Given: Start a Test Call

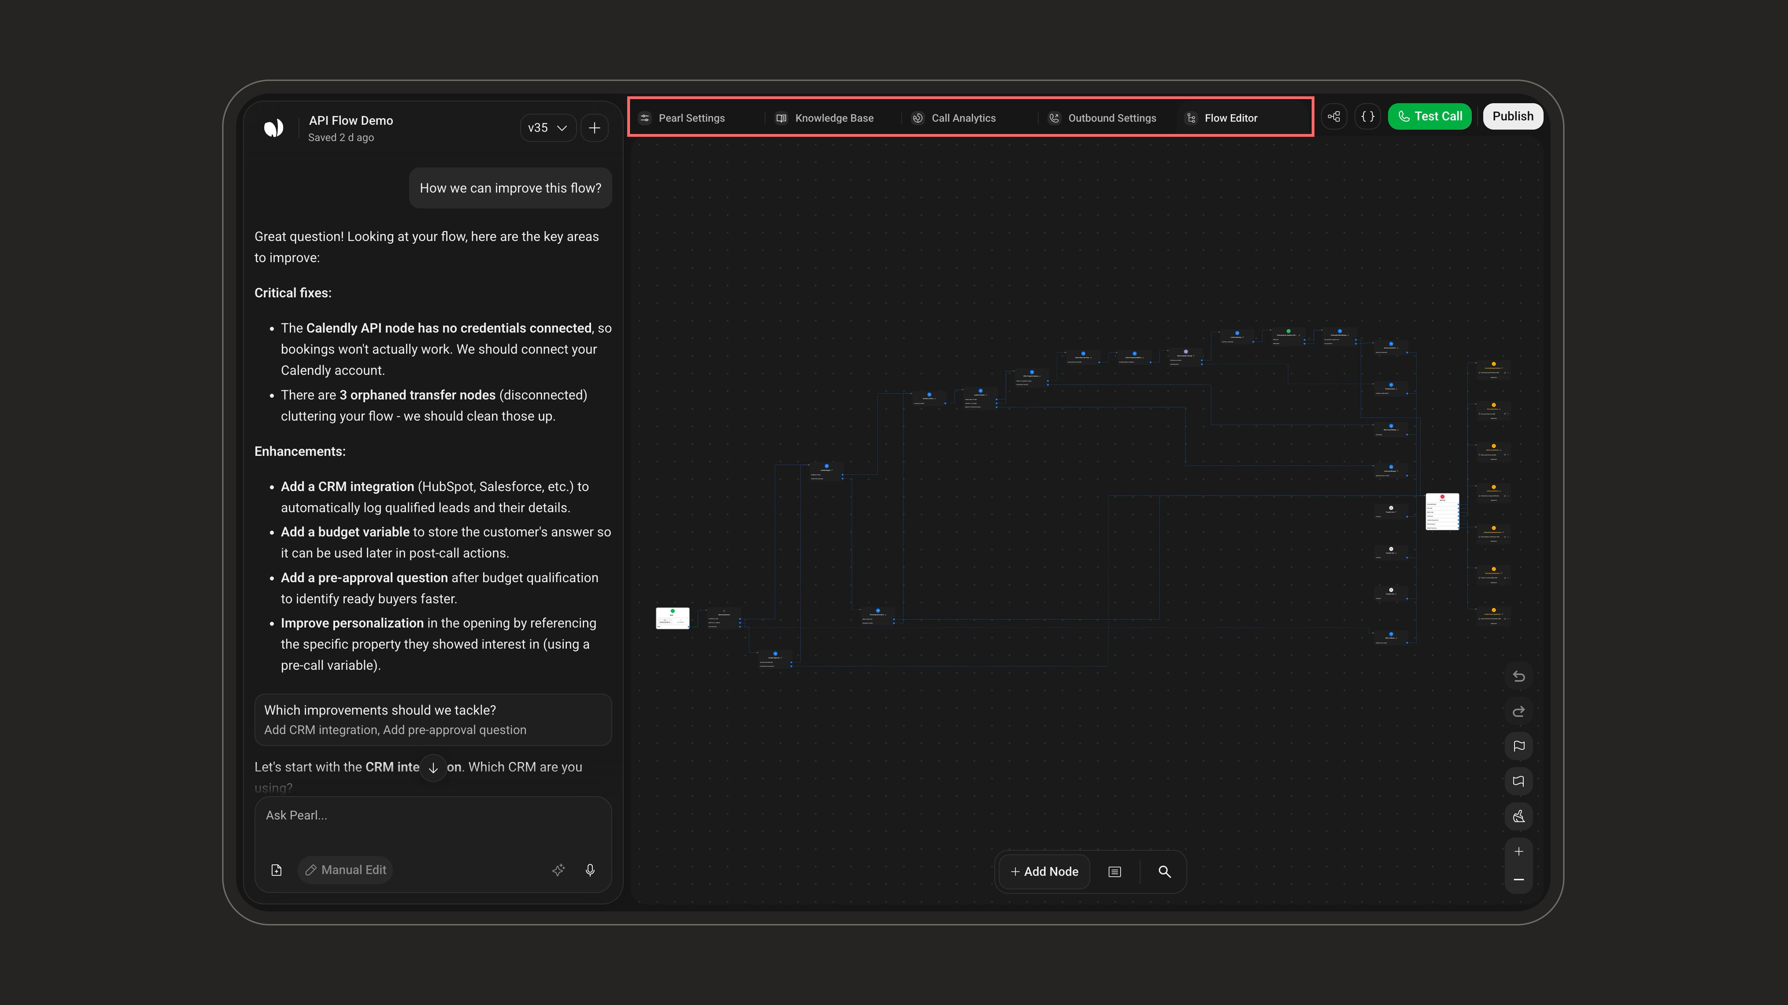Looking at the screenshot, I should pyautogui.click(x=1429, y=117).
